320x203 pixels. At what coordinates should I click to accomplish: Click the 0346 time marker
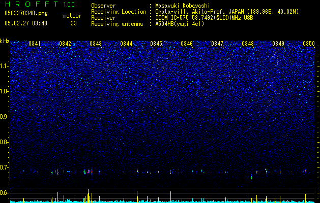pos(187,44)
